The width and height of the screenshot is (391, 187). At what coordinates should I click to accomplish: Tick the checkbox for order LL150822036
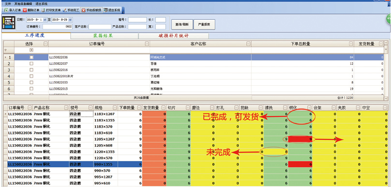click(31, 57)
